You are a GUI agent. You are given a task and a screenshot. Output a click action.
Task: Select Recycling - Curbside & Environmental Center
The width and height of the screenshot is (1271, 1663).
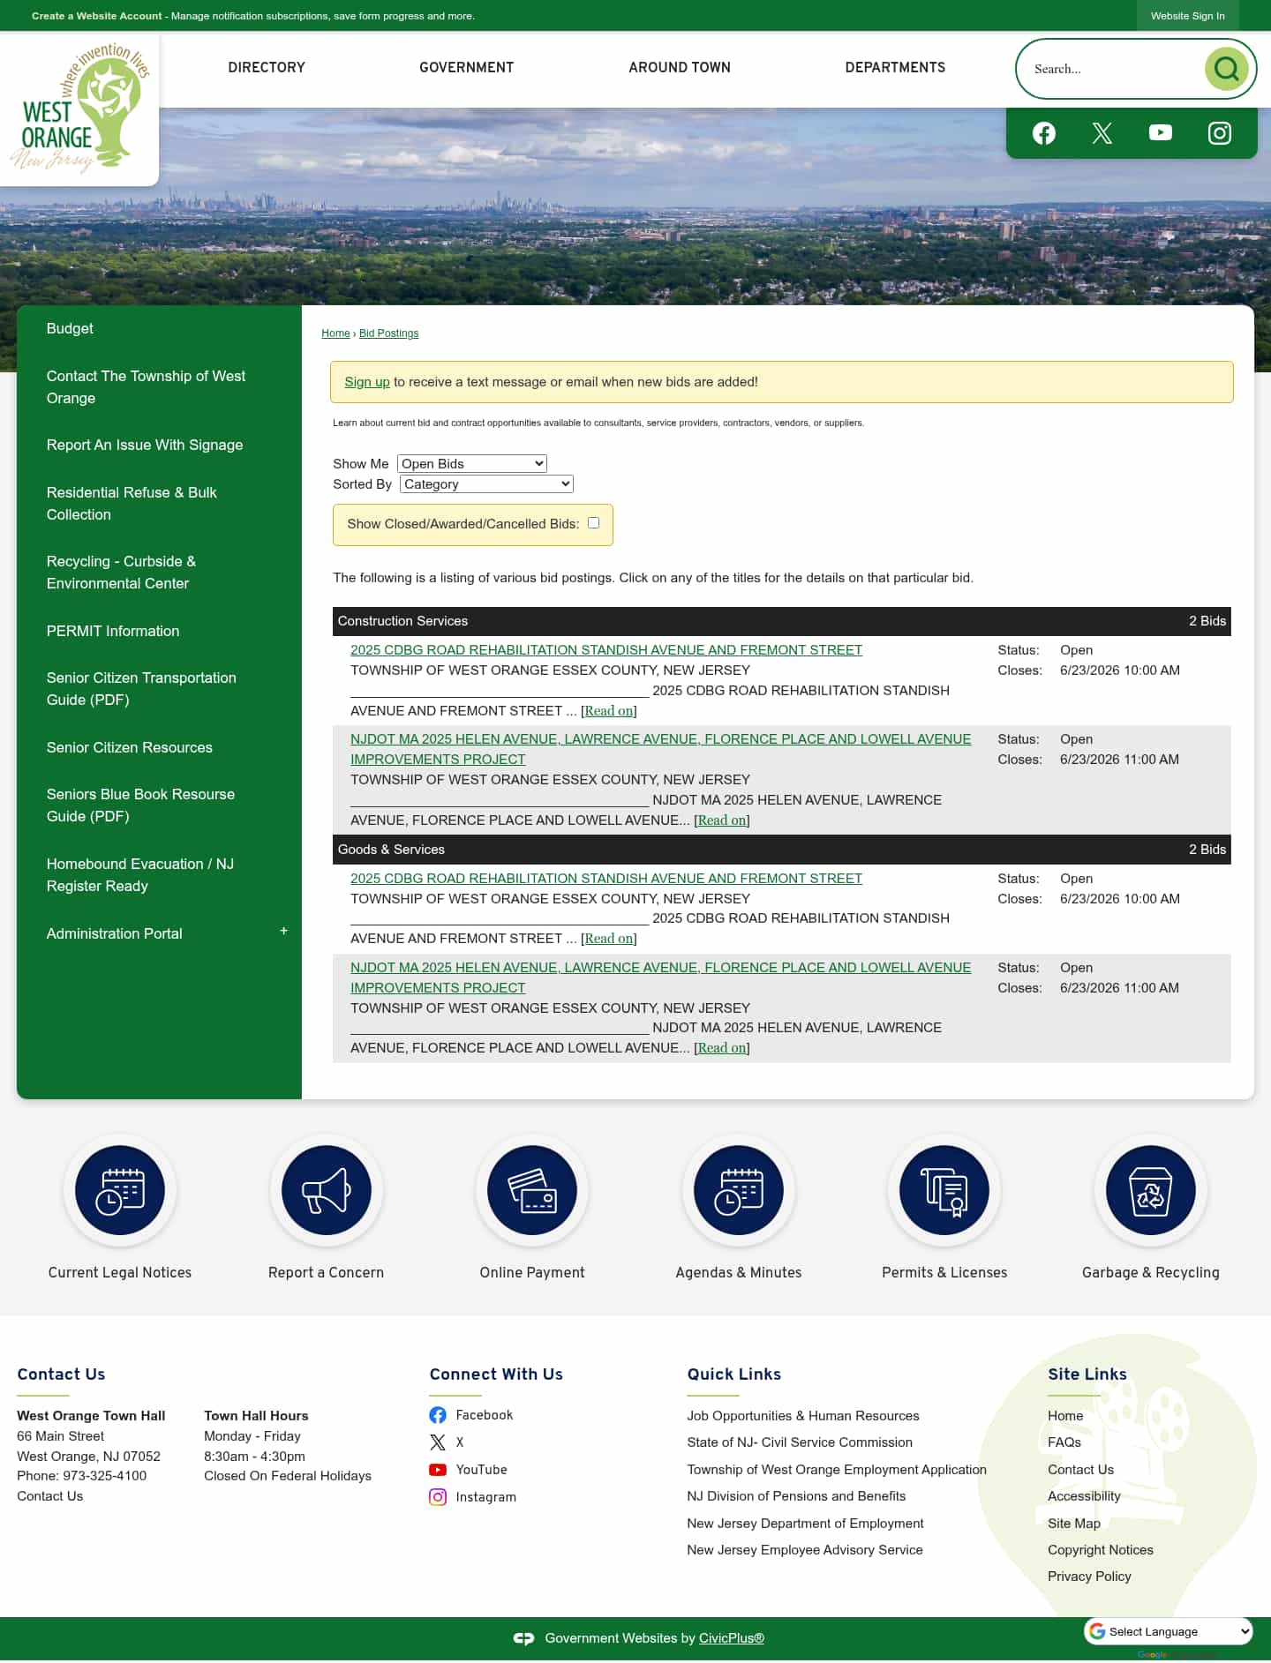(121, 573)
